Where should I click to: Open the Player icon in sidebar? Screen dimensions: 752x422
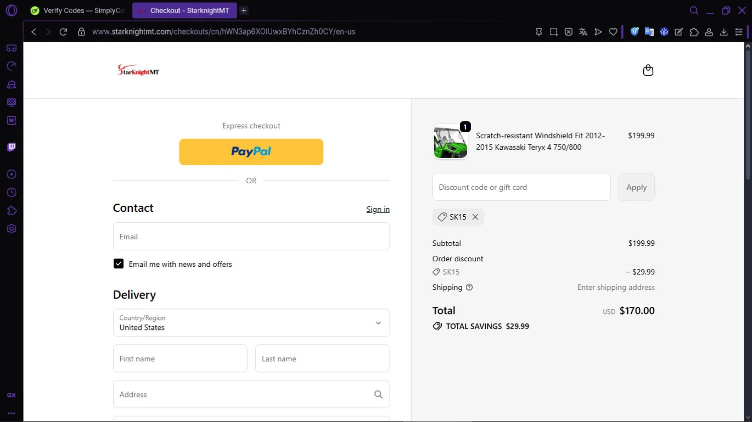pos(12,174)
